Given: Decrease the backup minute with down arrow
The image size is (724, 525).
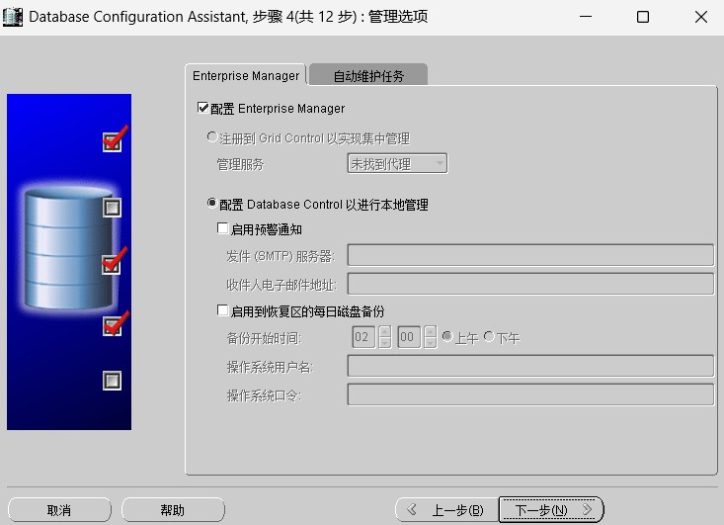Looking at the screenshot, I should pos(430,342).
